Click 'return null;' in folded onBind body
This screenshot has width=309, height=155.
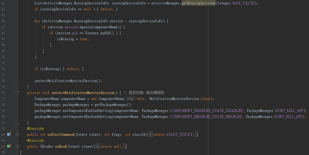coord(112,146)
